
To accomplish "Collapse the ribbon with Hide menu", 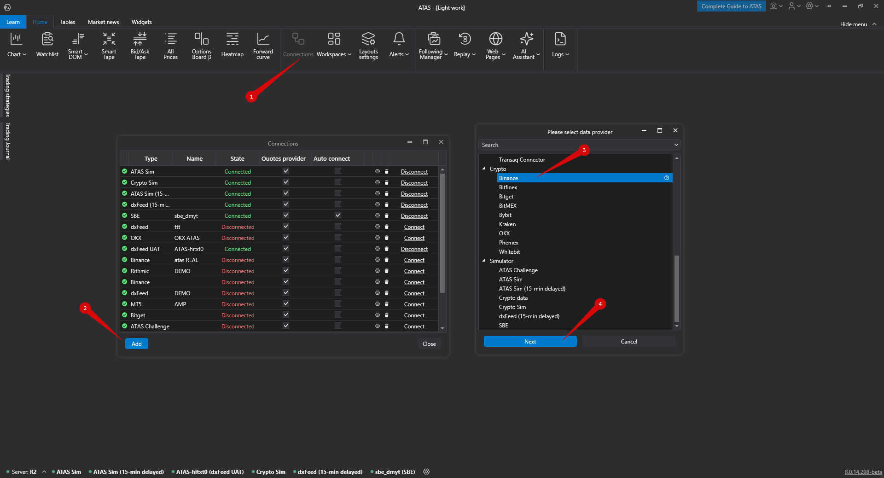I will point(858,24).
